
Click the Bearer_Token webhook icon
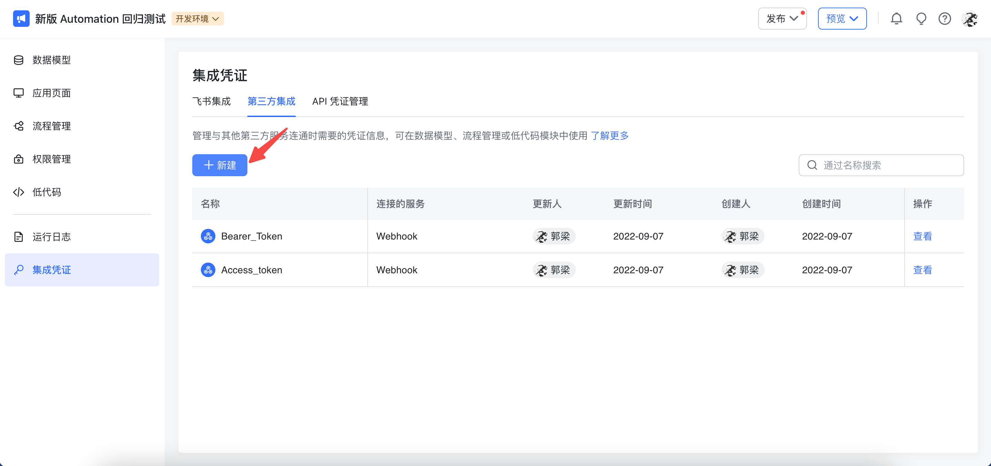coord(208,236)
